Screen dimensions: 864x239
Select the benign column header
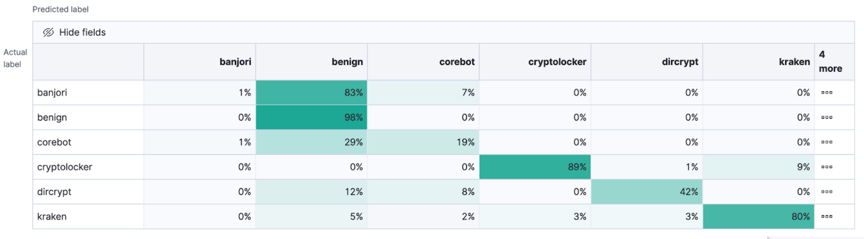click(347, 62)
